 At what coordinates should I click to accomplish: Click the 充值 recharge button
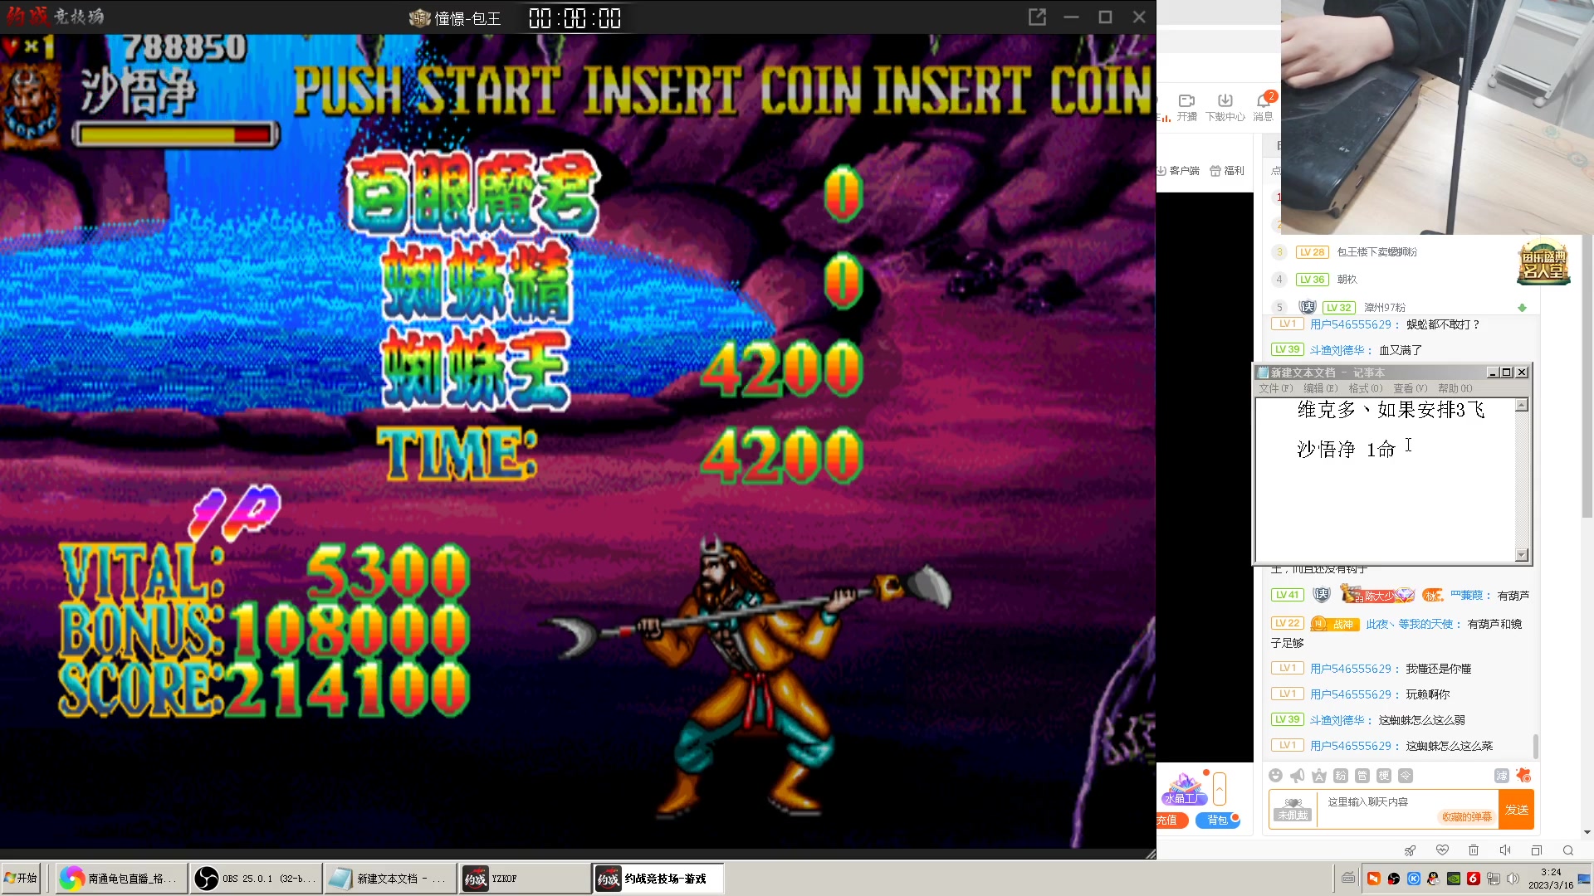point(1172,821)
